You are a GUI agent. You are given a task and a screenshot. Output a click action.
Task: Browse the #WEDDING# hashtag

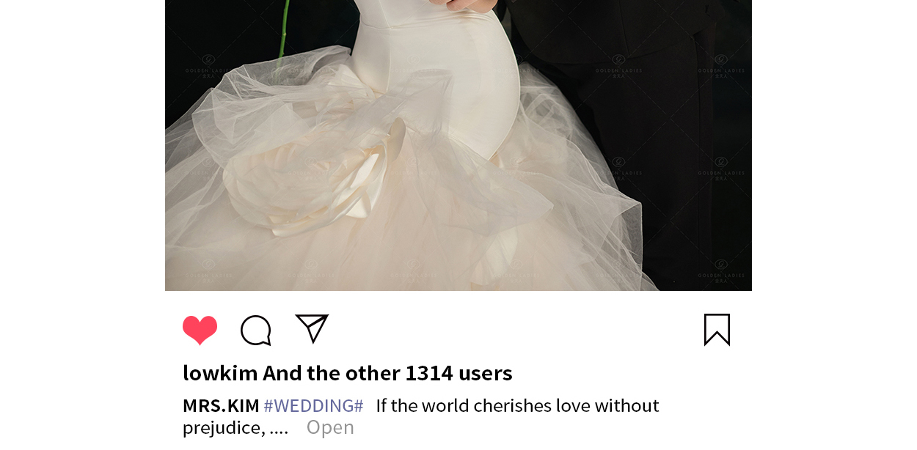pyautogui.click(x=313, y=405)
